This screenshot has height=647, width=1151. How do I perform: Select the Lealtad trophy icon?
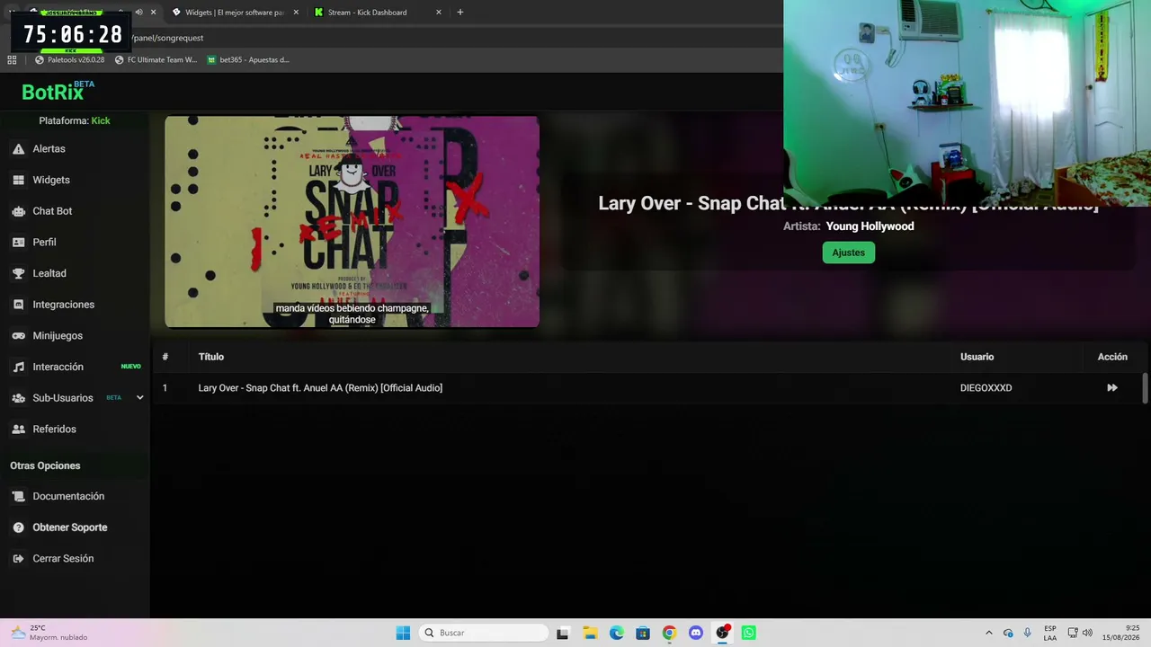pos(18,273)
